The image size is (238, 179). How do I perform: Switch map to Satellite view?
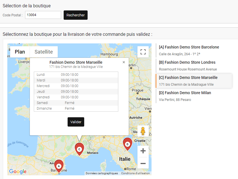point(44,52)
